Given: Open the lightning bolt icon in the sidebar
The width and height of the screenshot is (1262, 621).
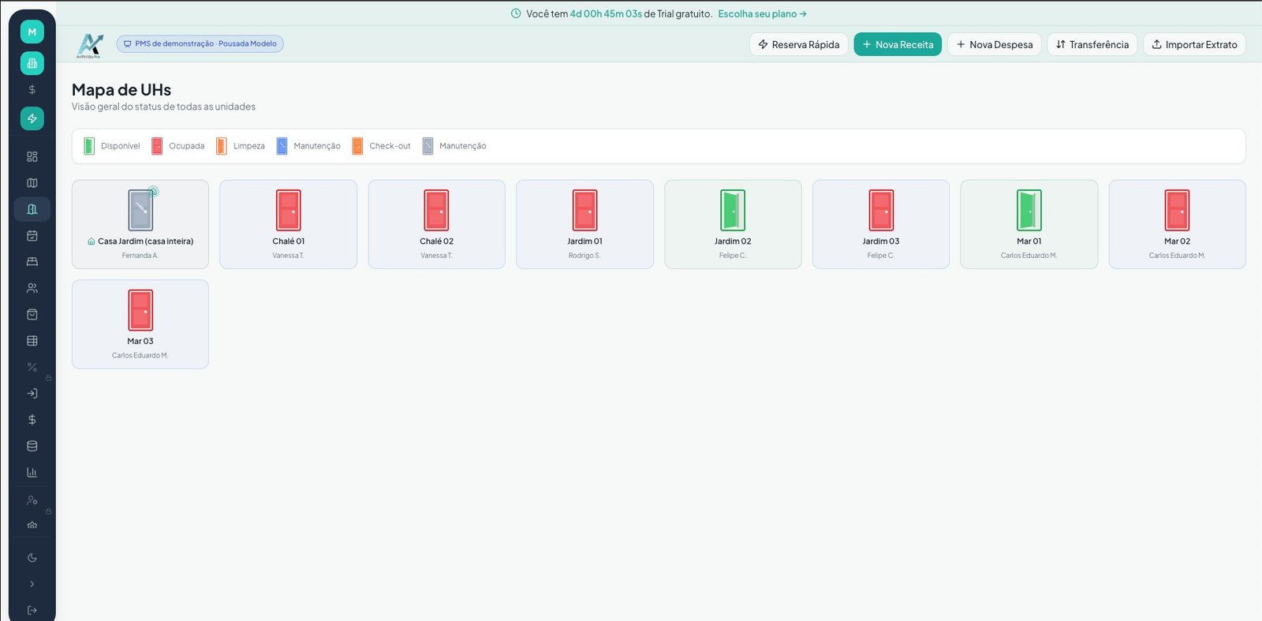Looking at the screenshot, I should tap(32, 118).
